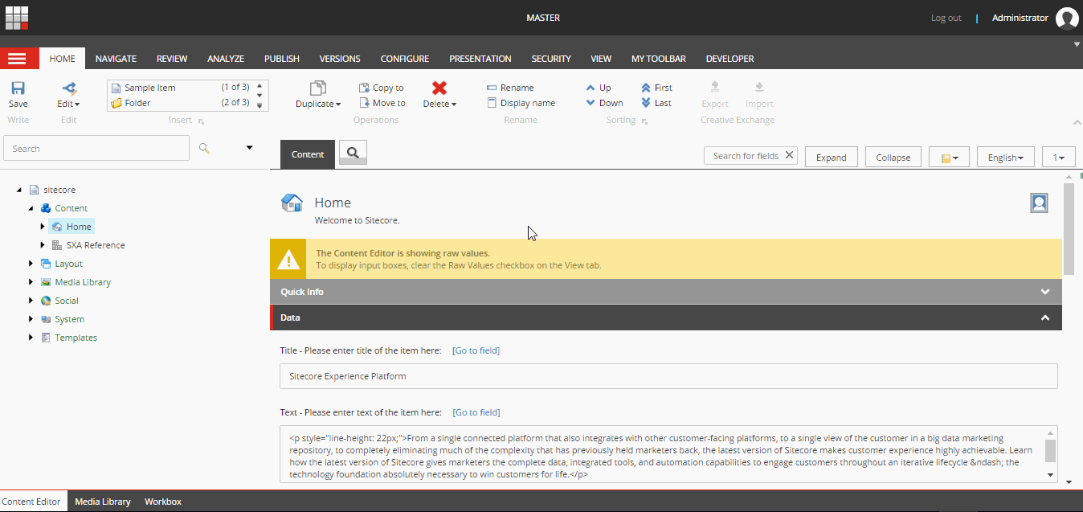Viewport: 1083px width, 512px height.
Task: Click the tree search magnifier icon
Action: pos(204,148)
